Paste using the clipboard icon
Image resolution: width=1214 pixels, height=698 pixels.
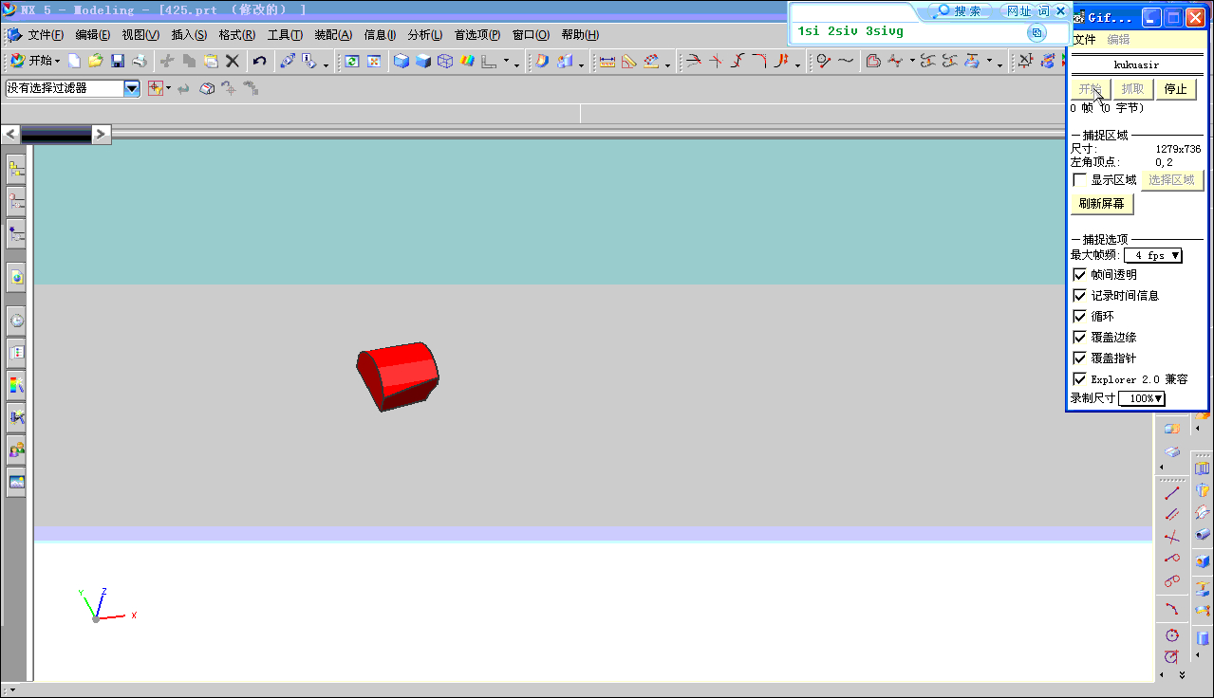(x=211, y=61)
